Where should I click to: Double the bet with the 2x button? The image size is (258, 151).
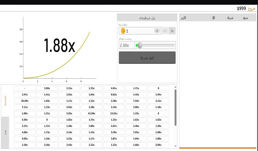(172, 31)
